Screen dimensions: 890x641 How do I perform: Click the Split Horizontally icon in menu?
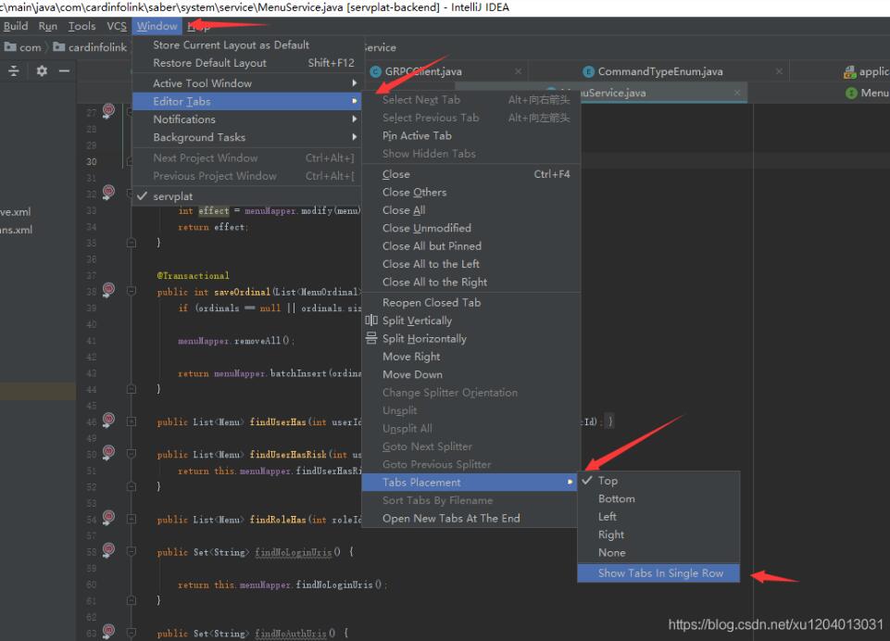pos(371,339)
